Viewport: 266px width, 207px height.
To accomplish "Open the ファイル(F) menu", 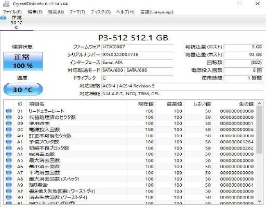I will click(12, 12).
